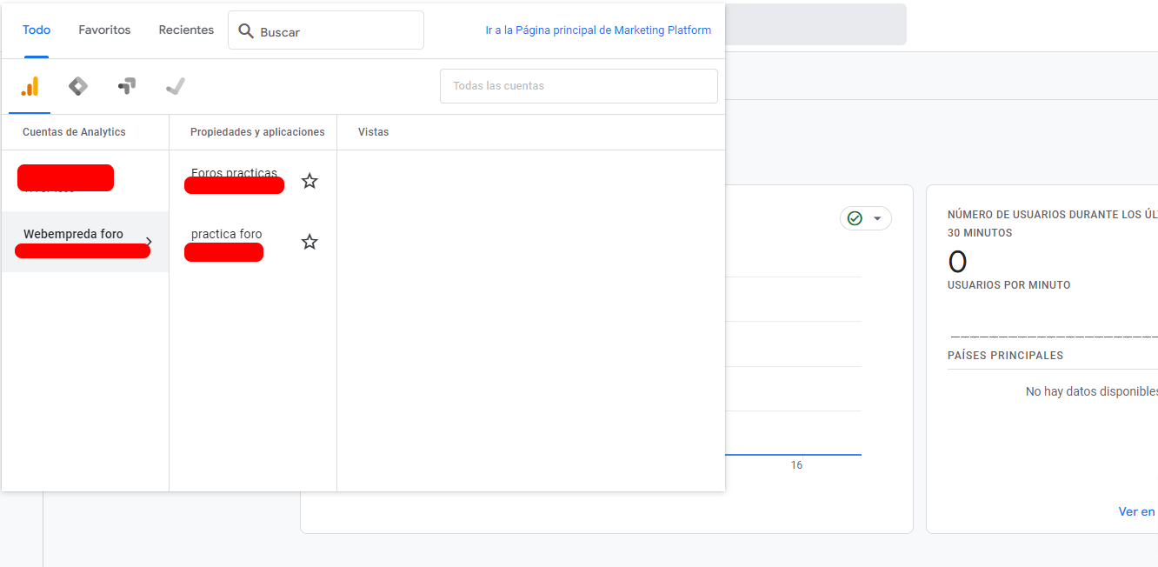The image size is (1158, 567).
Task: Select the Foros practicas property
Action: (x=253, y=181)
